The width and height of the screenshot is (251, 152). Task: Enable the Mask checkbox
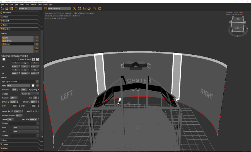tap(3, 123)
